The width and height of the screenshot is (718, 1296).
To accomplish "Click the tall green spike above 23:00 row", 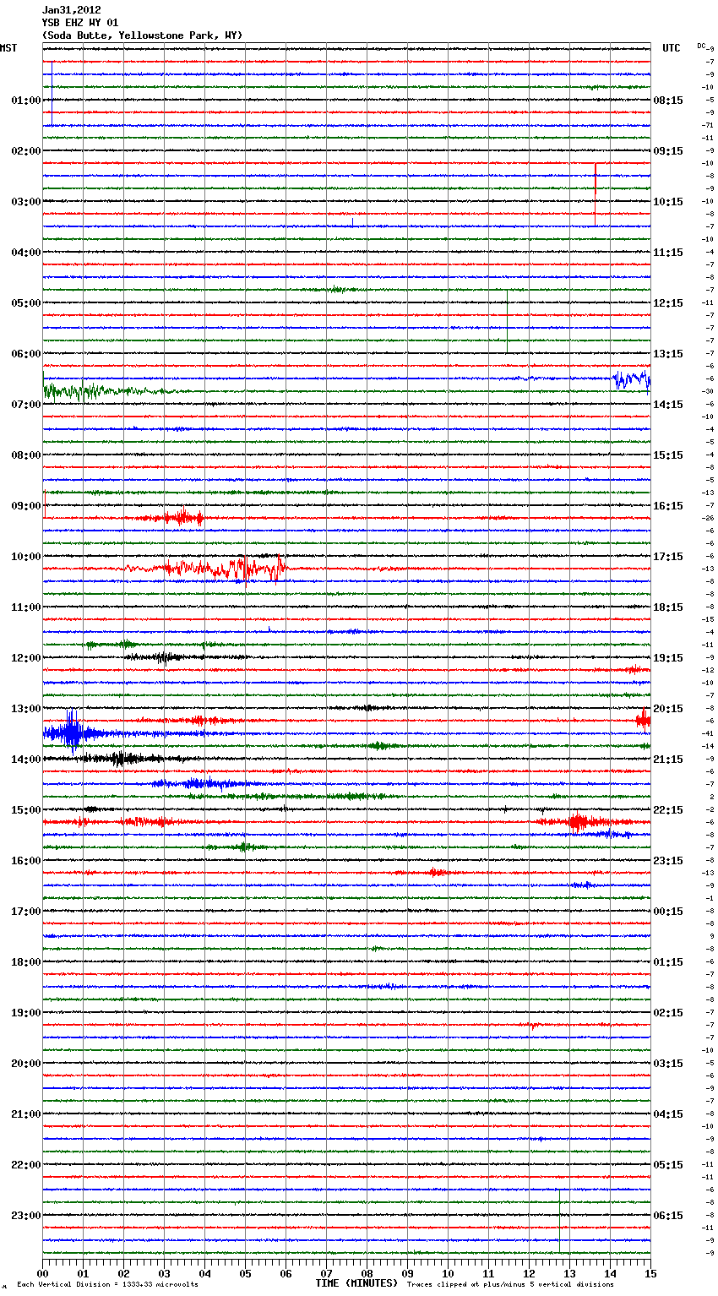I will click(559, 1221).
